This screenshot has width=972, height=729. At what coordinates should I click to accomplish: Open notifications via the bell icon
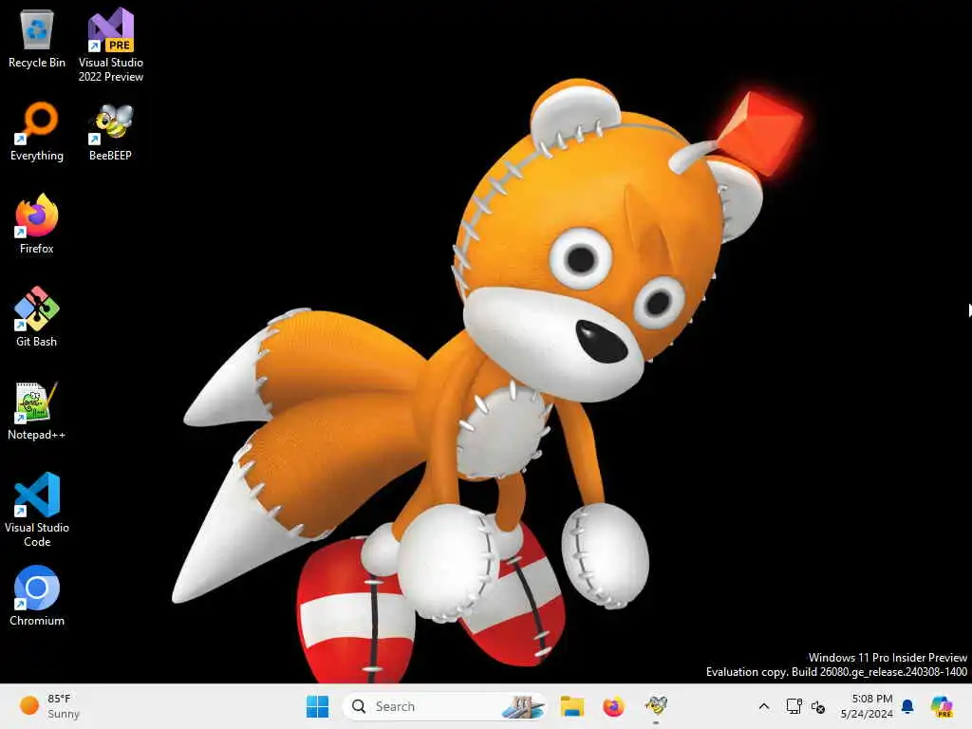click(907, 706)
